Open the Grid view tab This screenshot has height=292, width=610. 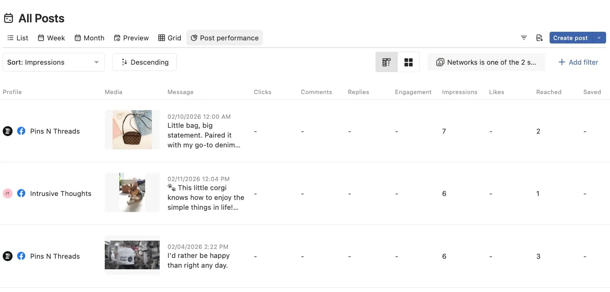pyautogui.click(x=169, y=38)
